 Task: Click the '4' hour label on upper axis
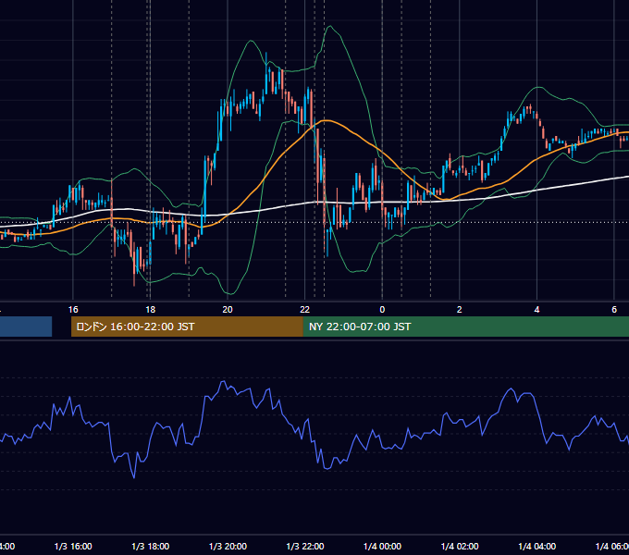[x=536, y=310]
